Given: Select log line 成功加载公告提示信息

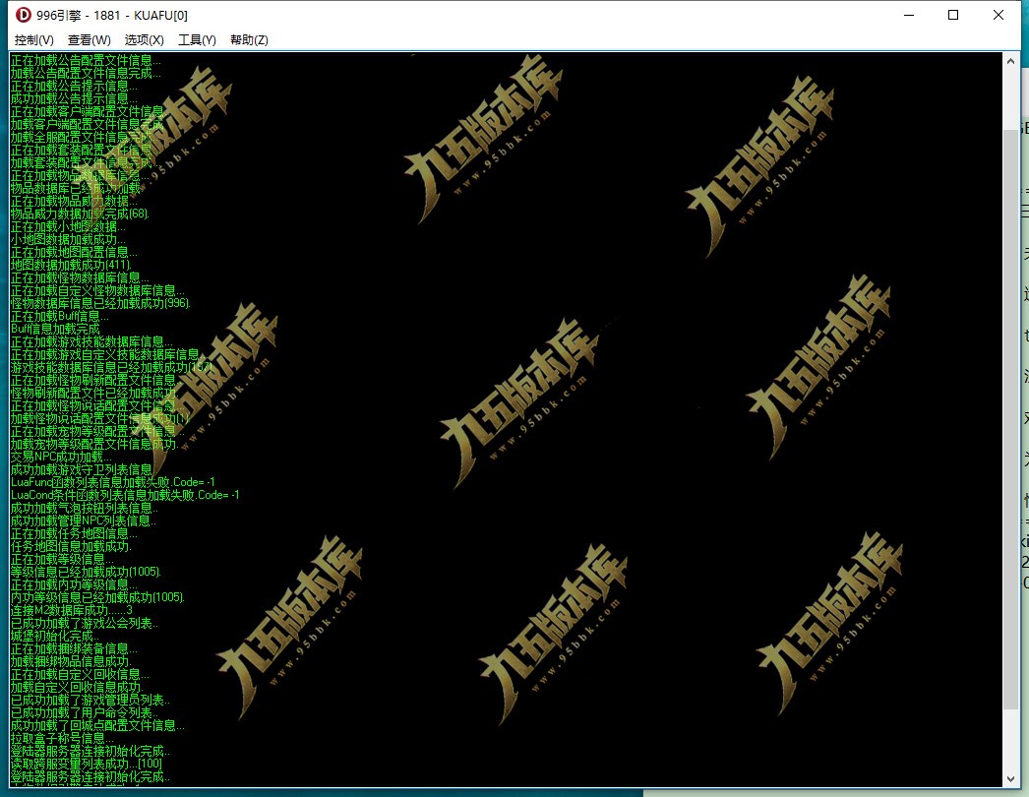Looking at the screenshot, I should (74, 98).
